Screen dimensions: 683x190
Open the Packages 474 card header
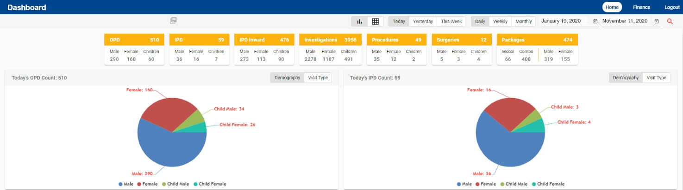(x=537, y=40)
